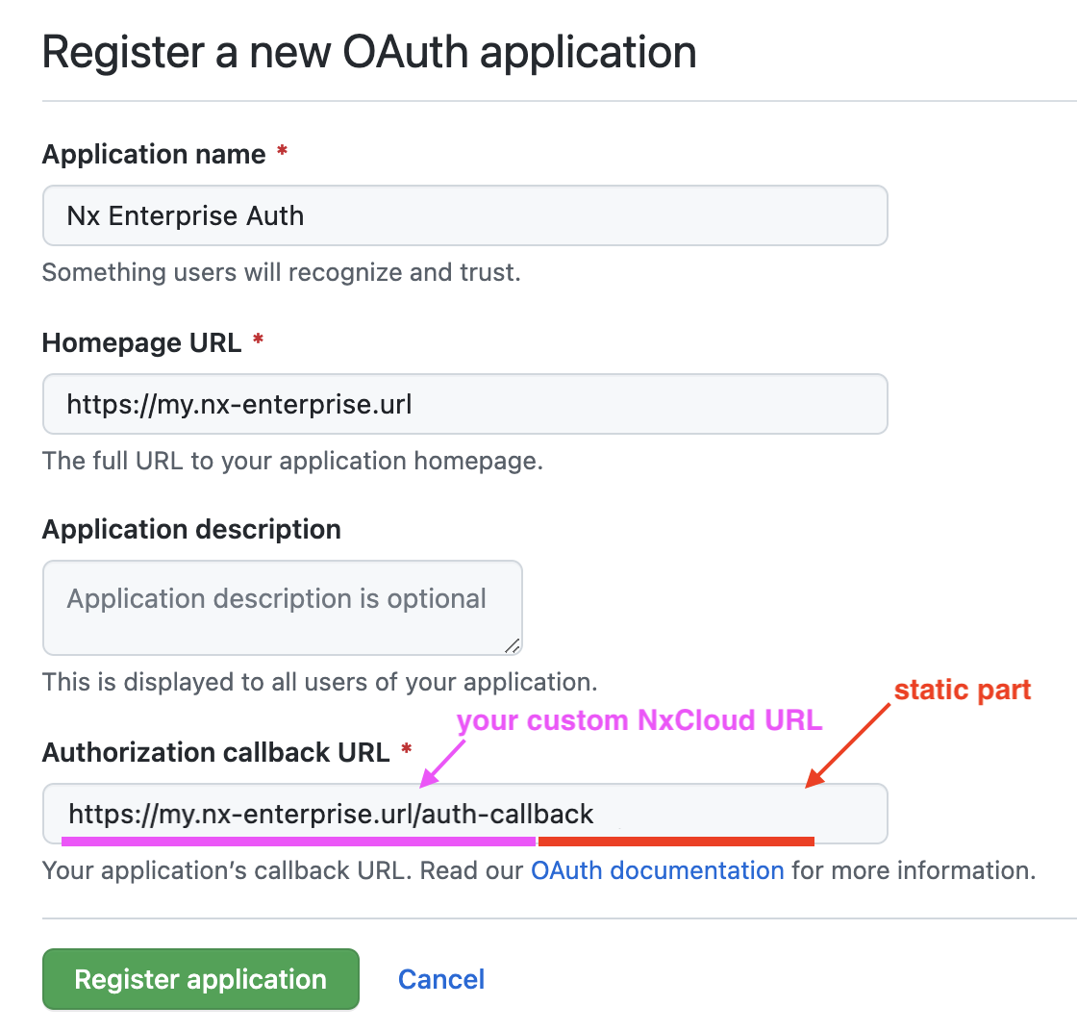
Task: Click the "Application name" label
Action: pyautogui.click(x=154, y=154)
